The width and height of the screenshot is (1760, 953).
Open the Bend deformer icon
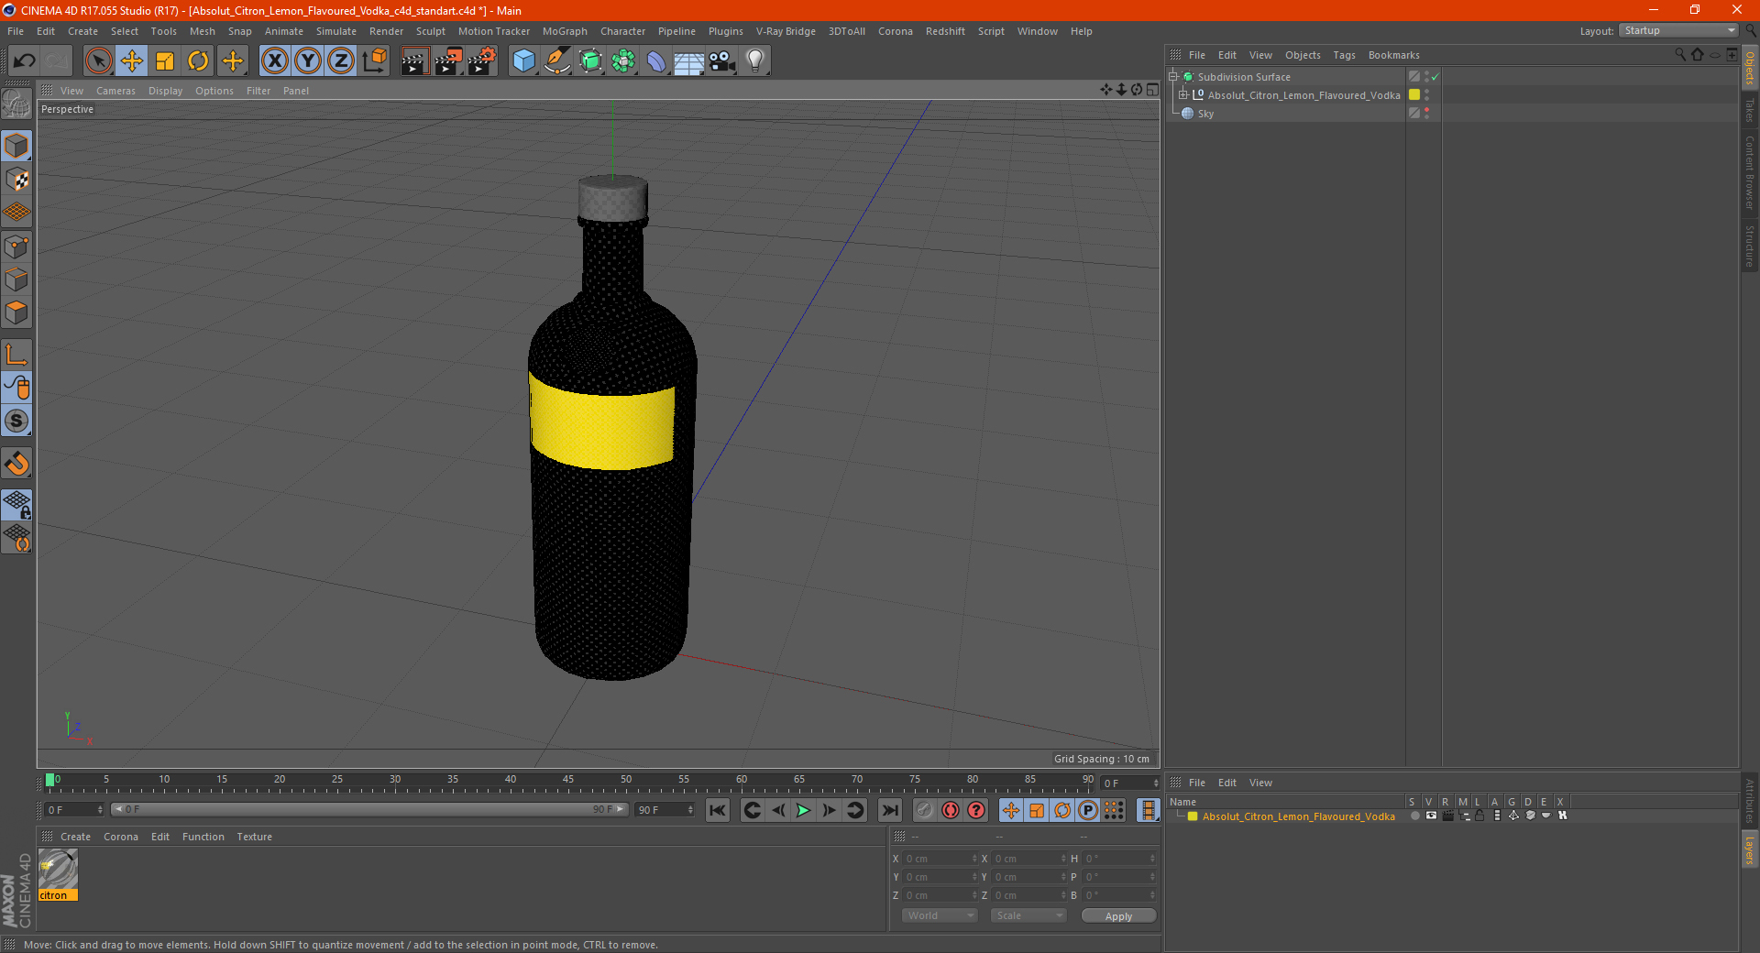point(656,61)
